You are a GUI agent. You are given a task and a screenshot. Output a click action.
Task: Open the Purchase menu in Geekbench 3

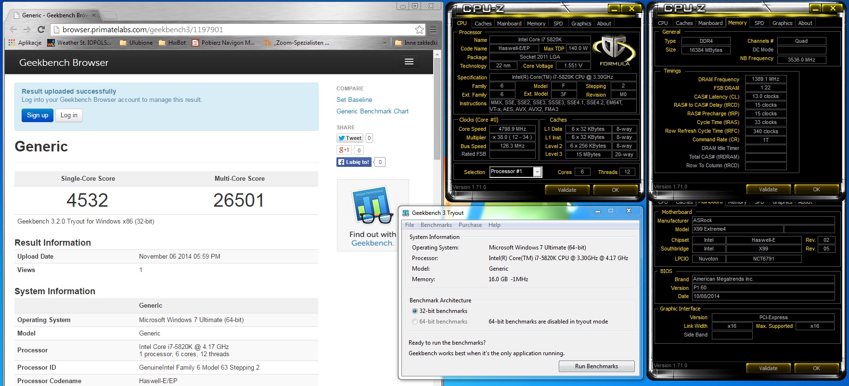click(x=470, y=225)
